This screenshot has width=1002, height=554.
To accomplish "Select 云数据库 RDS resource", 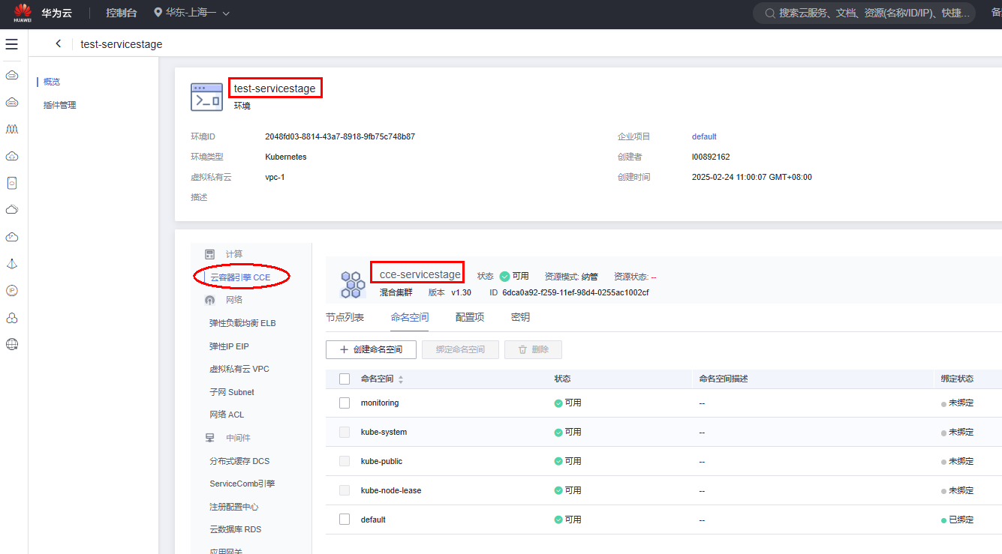I will 236,529.
